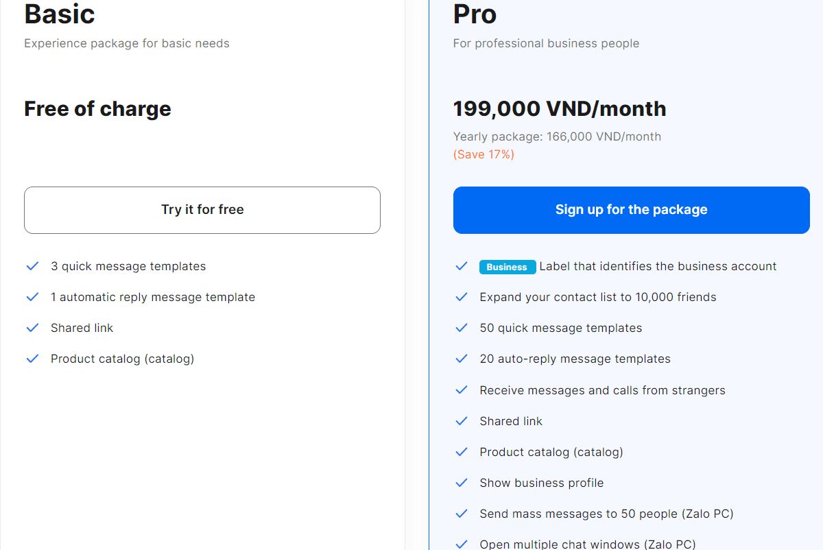823x550 pixels.
Task: Click checkmark beside Send mass messages
Action: (462, 514)
